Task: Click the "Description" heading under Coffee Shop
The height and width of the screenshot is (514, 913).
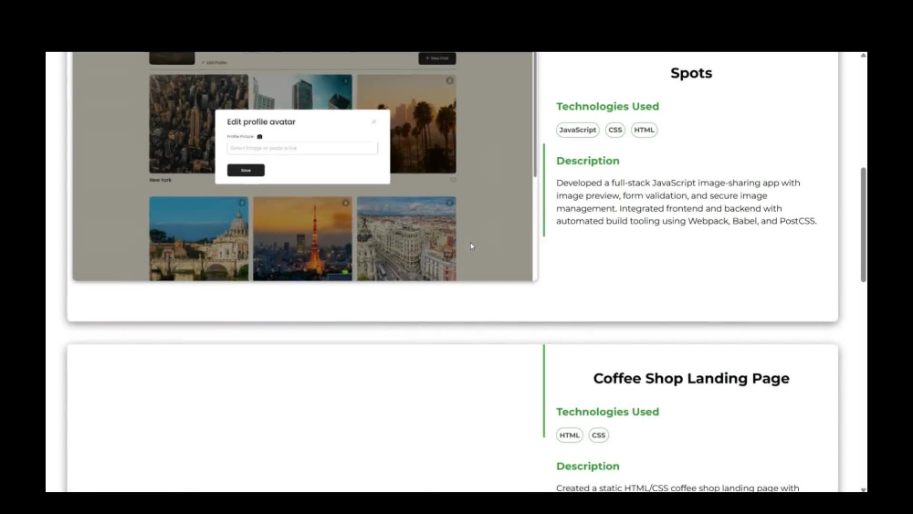Action: tap(587, 467)
